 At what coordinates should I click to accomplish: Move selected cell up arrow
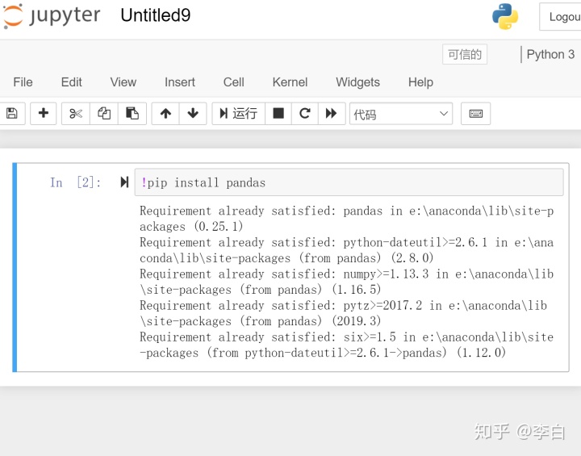pyautogui.click(x=165, y=114)
